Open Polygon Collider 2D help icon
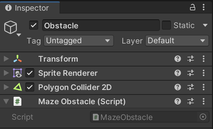This screenshot has width=213, height=129. pos(177,87)
